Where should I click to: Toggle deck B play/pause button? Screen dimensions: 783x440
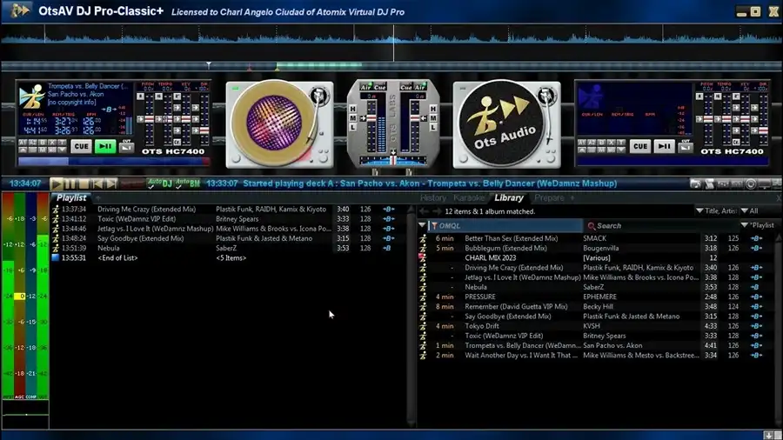click(x=664, y=146)
